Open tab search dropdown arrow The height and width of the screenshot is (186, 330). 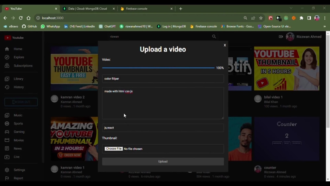(291, 8)
